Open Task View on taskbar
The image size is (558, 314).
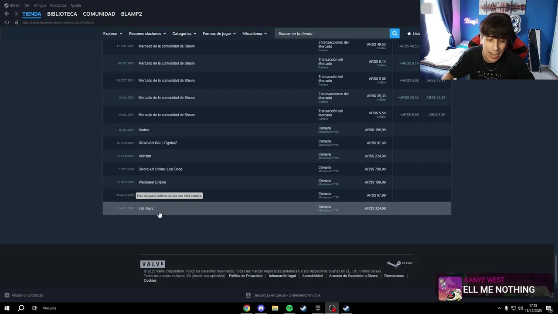[34, 308]
